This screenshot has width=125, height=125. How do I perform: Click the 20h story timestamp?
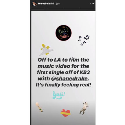coord(58,4)
